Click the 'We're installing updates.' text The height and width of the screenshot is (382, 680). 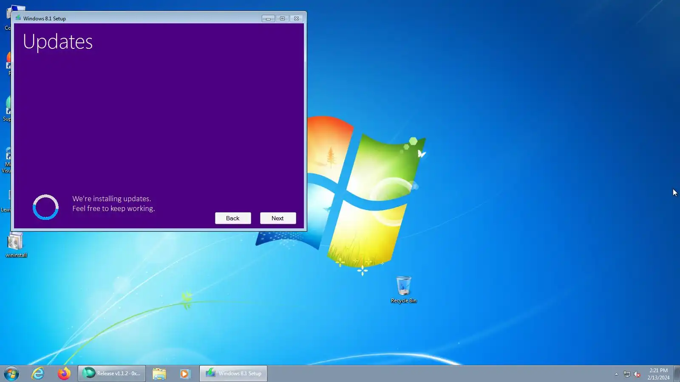[112, 199]
